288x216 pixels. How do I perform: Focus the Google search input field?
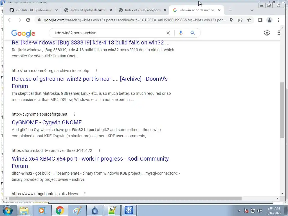point(108,33)
